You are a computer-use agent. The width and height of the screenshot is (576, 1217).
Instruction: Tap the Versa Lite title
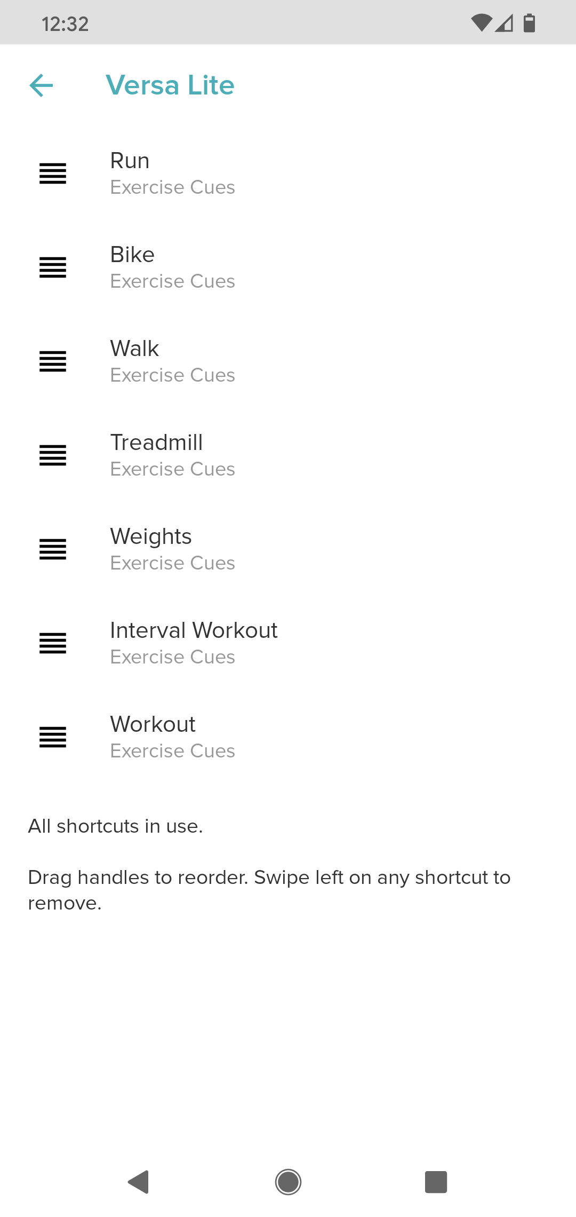tap(170, 85)
